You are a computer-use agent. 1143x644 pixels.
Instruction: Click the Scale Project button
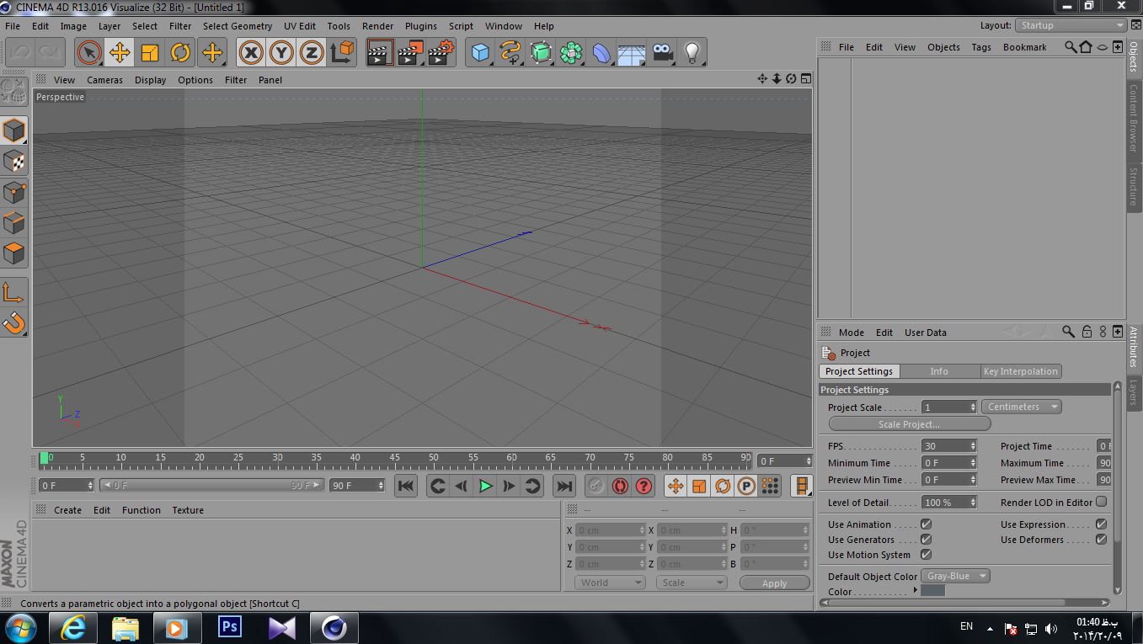tap(909, 424)
